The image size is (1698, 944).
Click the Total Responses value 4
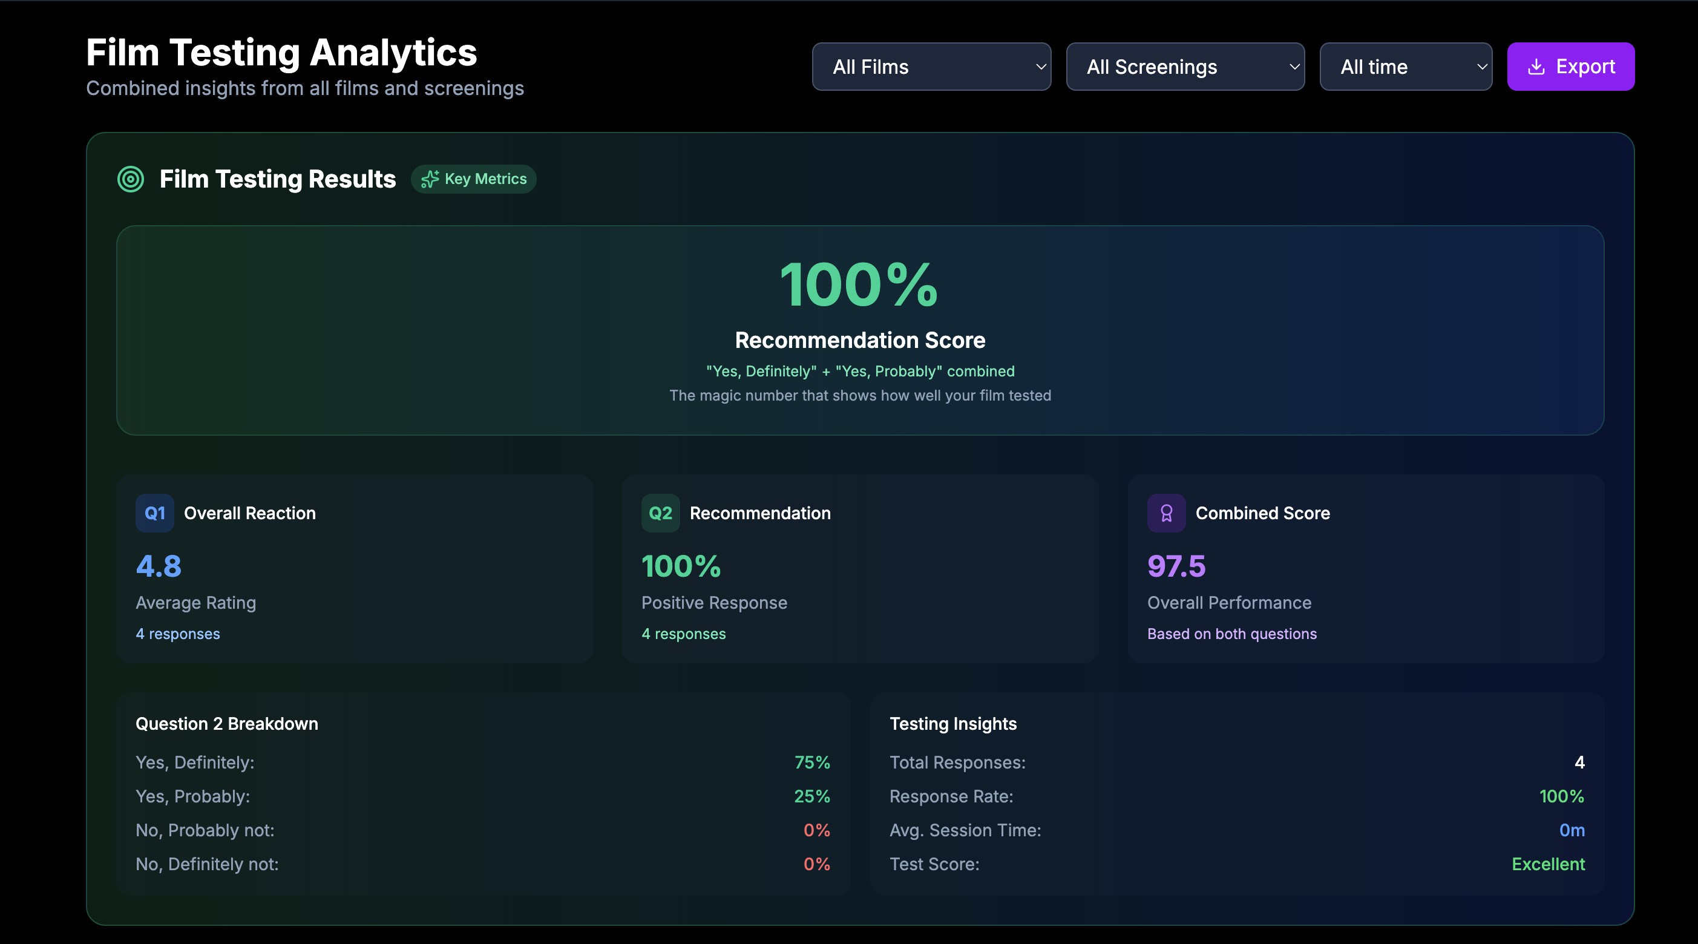(1579, 762)
